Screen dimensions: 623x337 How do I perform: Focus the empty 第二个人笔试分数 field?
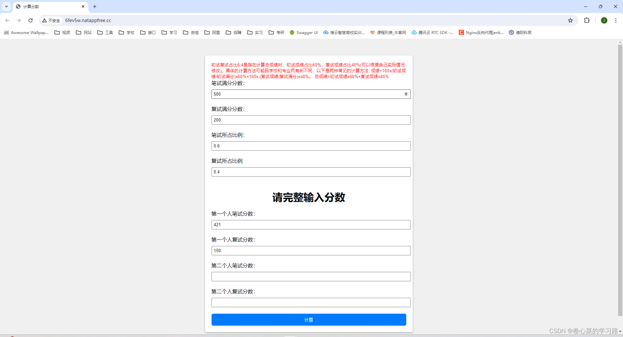click(311, 276)
